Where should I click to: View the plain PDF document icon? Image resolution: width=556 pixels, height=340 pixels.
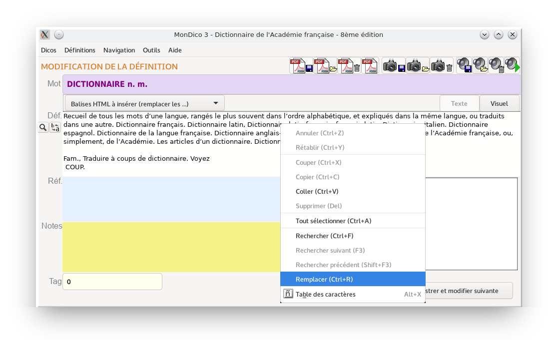(x=370, y=66)
